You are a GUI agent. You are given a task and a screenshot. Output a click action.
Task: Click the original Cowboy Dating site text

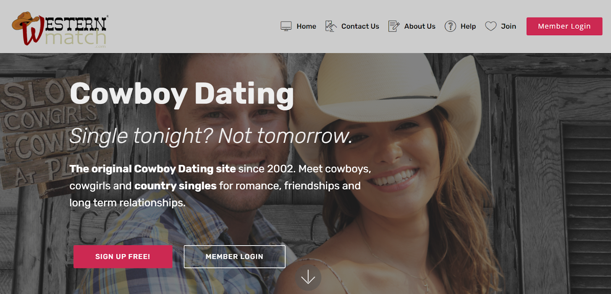click(x=153, y=169)
